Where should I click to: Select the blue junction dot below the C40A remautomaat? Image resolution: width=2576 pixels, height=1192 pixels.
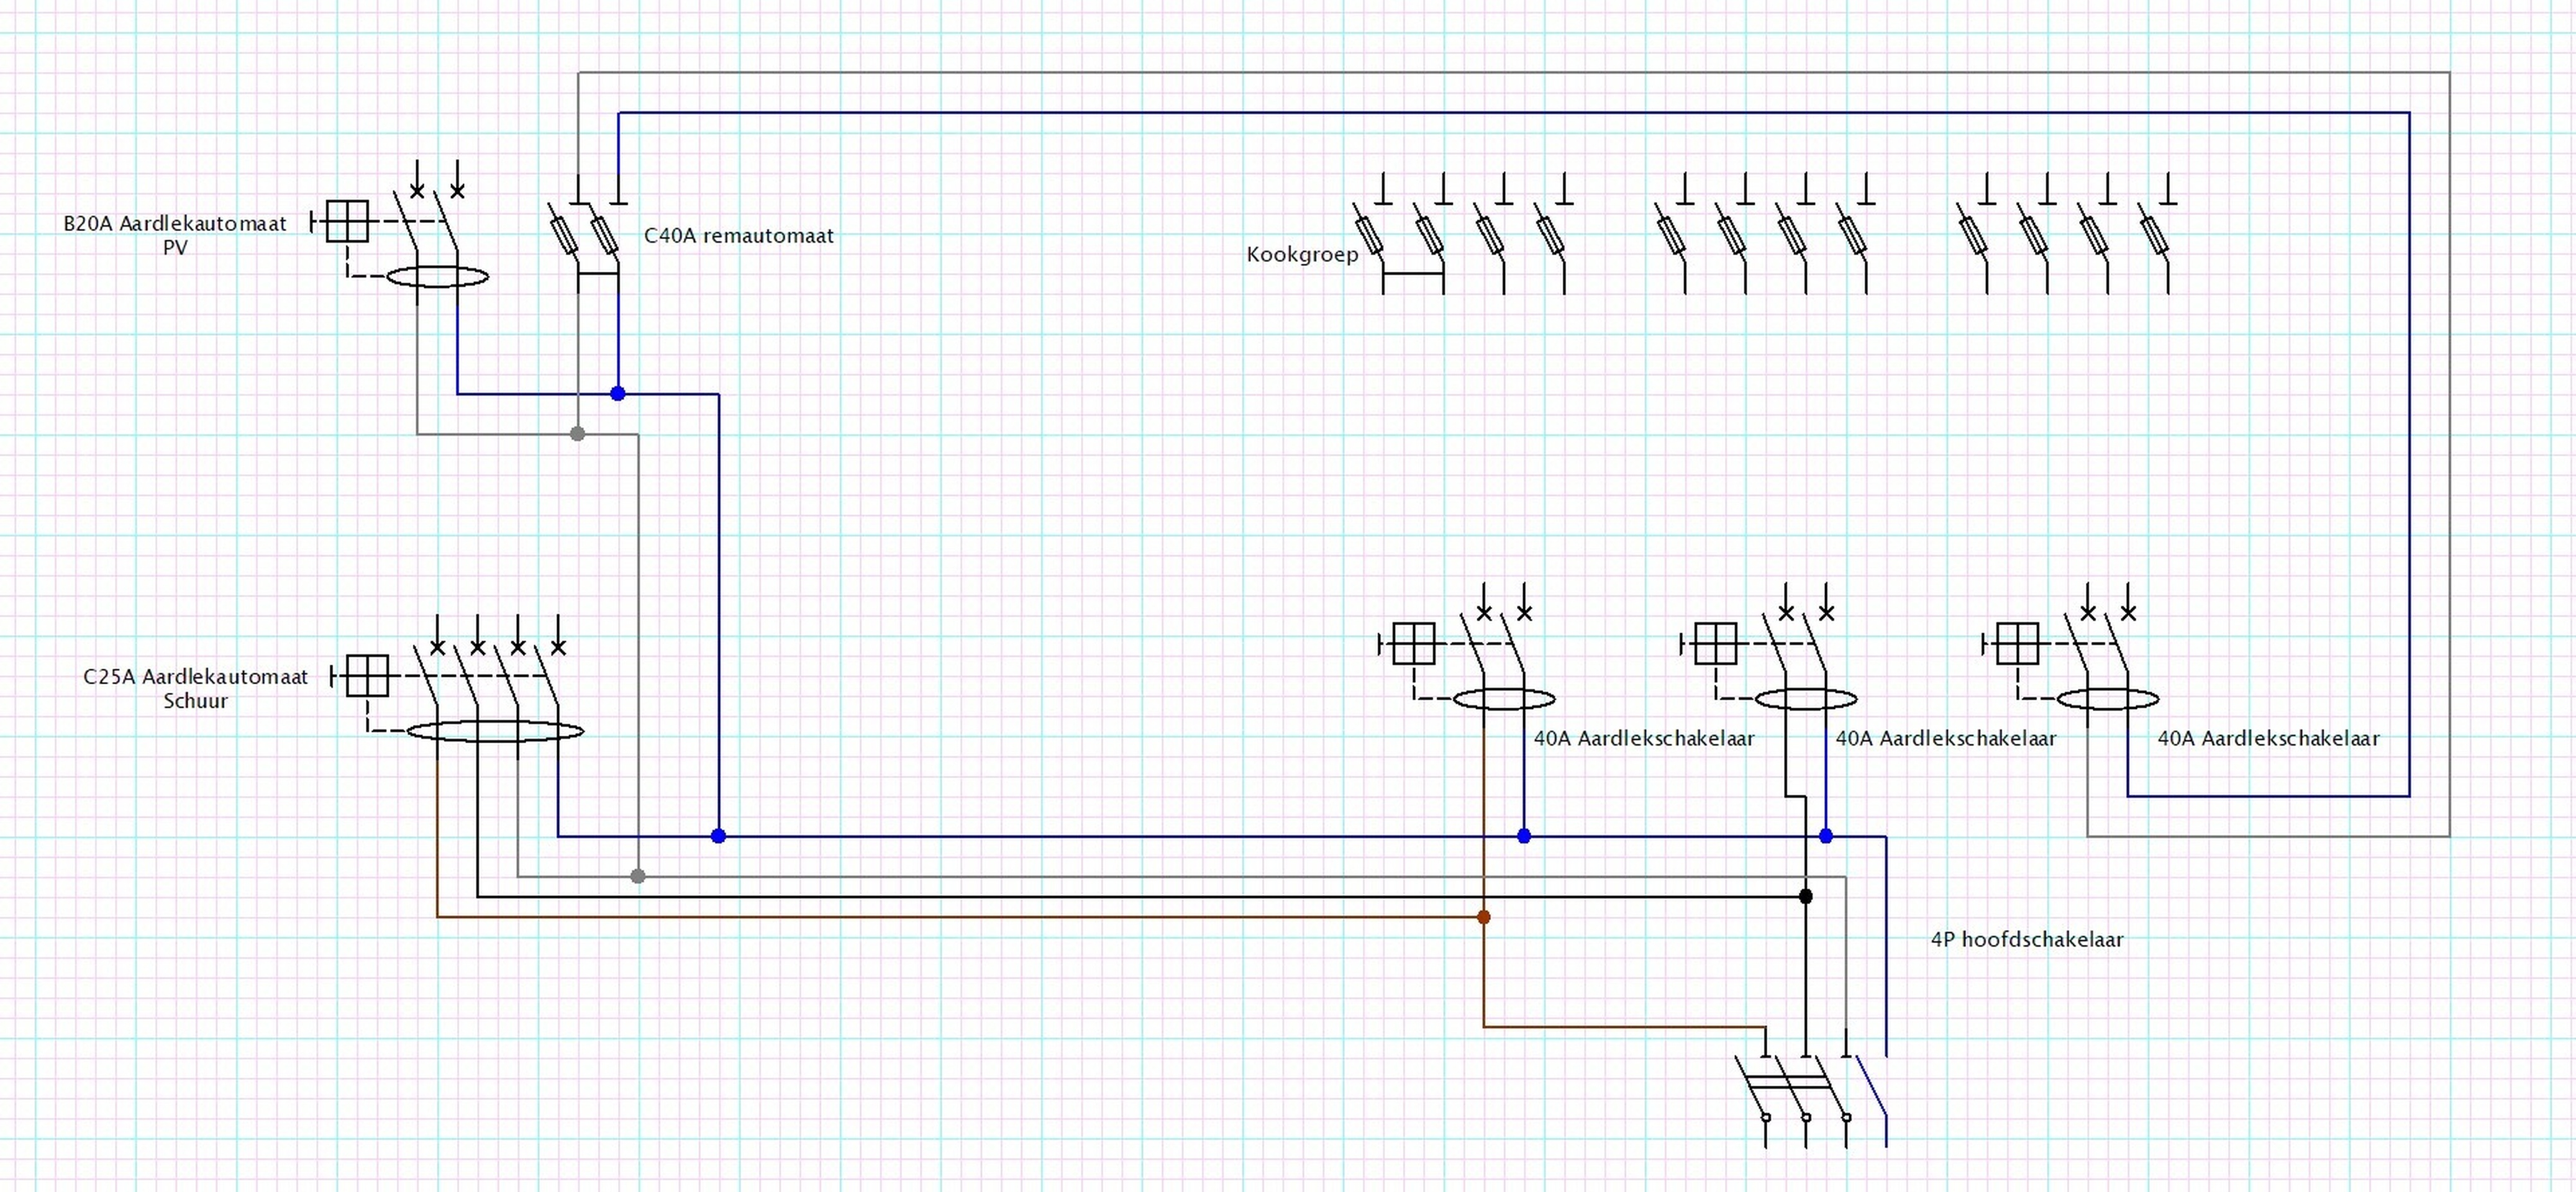pos(618,394)
